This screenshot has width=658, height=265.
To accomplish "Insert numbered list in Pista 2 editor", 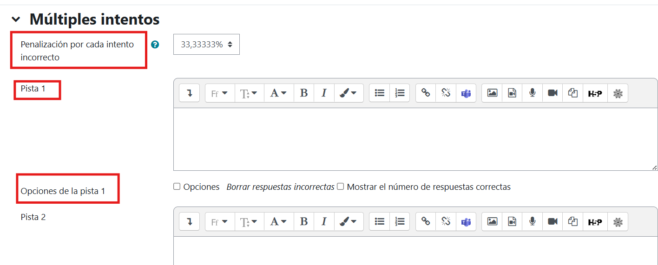I will click(400, 222).
